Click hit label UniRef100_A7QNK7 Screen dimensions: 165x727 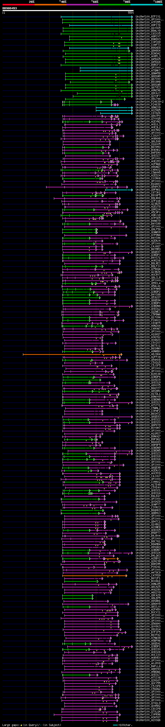[x=148, y=71]
